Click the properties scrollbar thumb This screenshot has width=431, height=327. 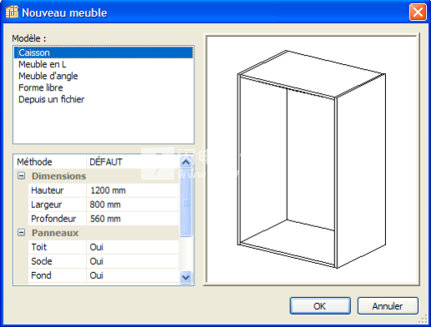(x=186, y=203)
